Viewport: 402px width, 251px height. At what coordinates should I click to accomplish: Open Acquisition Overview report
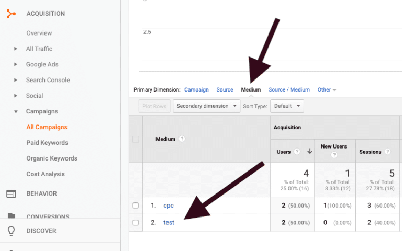coord(39,33)
